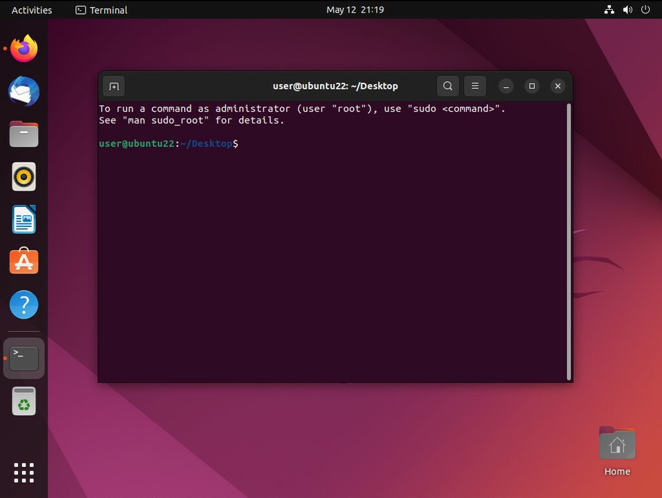Open the Help application
Image resolution: width=662 pixels, height=498 pixels.
click(23, 304)
